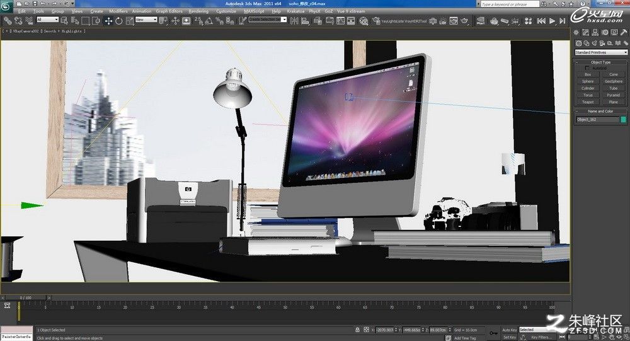
Task: Open the Graph Editors menu
Action: pos(169,11)
